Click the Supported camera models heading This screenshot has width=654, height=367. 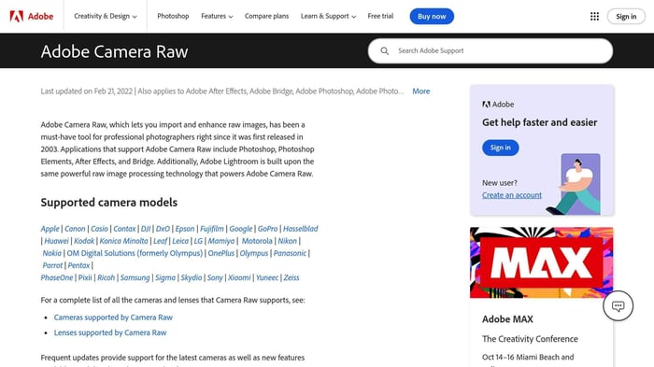click(109, 203)
